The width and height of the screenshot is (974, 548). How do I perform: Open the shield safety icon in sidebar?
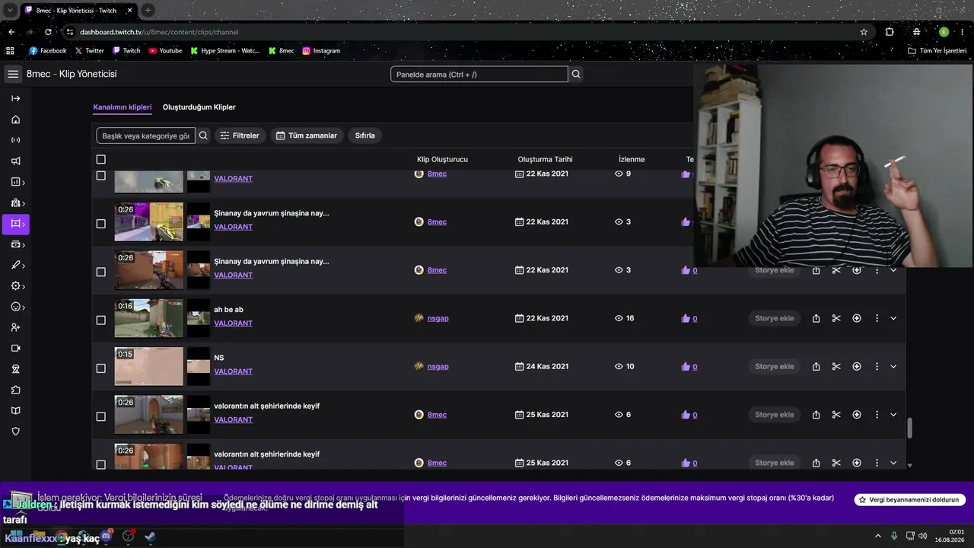click(15, 432)
